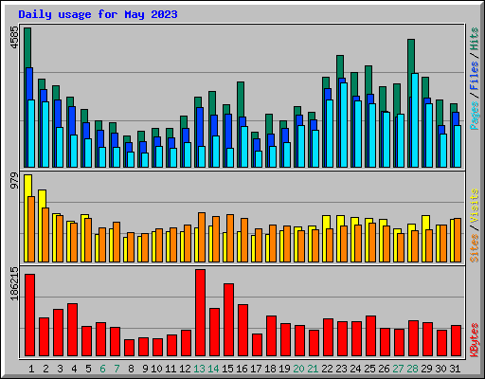Click day label 2 under the chart
Image resolution: width=485 pixels, height=379 pixels.
click(x=45, y=369)
